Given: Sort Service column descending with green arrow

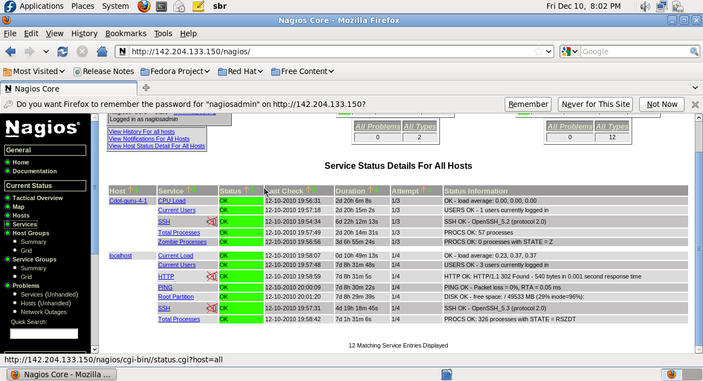Looking at the screenshot, I should 194,190.
